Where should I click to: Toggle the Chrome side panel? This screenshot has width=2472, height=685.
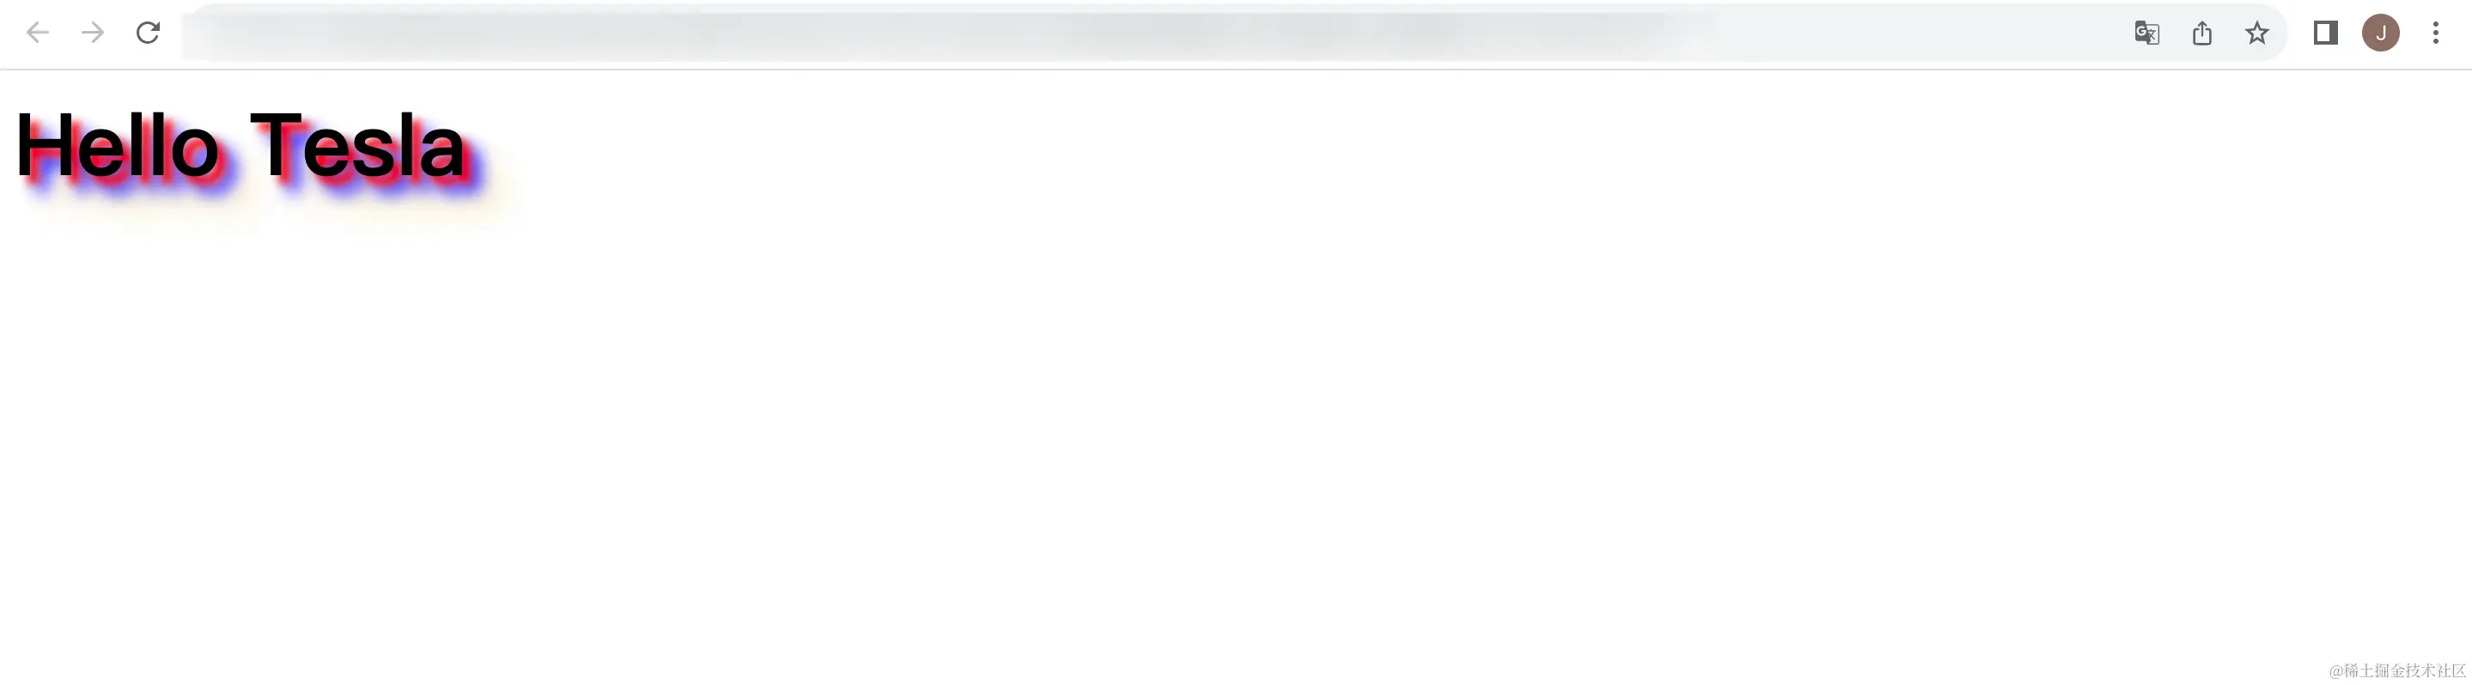(2325, 33)
